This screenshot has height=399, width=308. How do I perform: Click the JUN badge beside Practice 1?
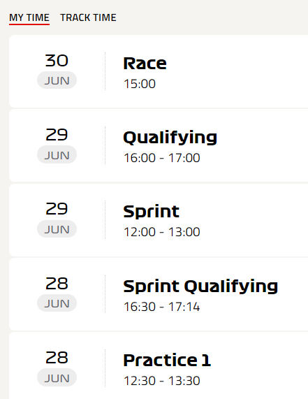(57, 377)
